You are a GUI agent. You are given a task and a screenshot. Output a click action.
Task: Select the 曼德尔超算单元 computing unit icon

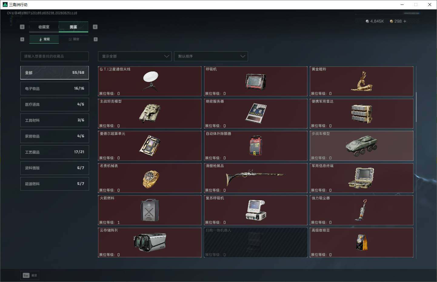coord(150,146)
